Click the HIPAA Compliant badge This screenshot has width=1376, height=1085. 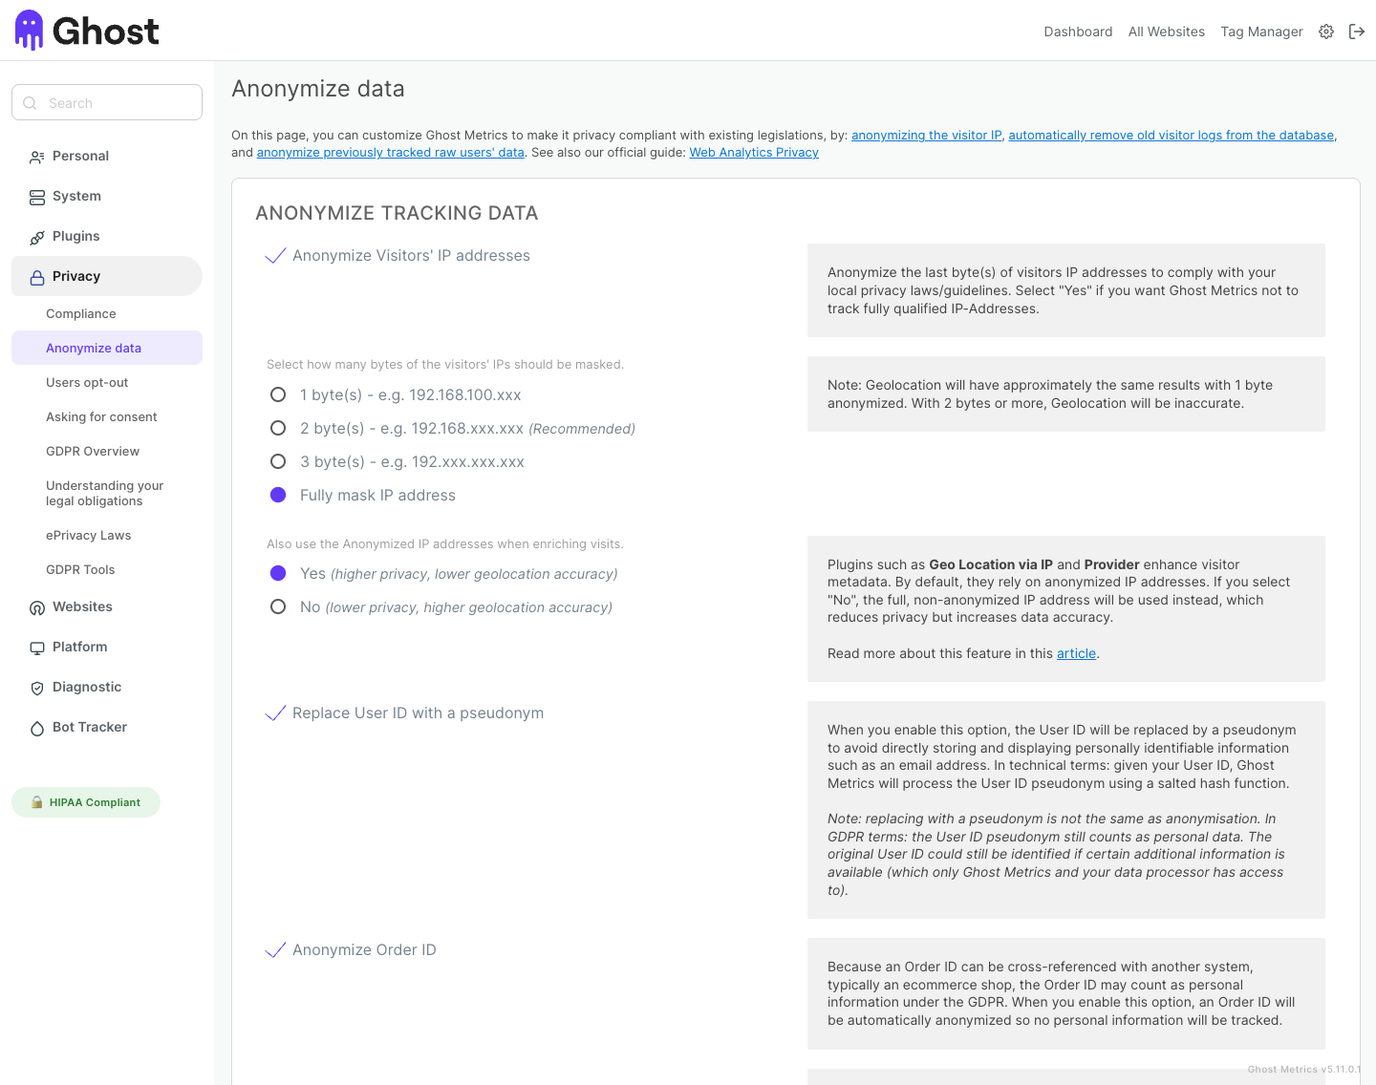tap(86, 802)
